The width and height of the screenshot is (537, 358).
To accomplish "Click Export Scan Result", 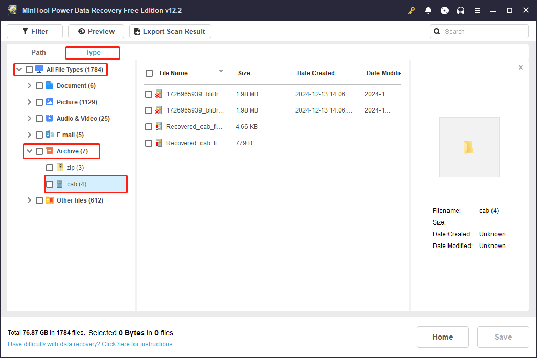I will [170, 31].
